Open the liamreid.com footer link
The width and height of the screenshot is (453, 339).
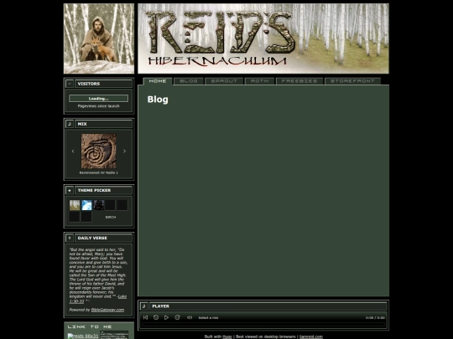[311, 336]
